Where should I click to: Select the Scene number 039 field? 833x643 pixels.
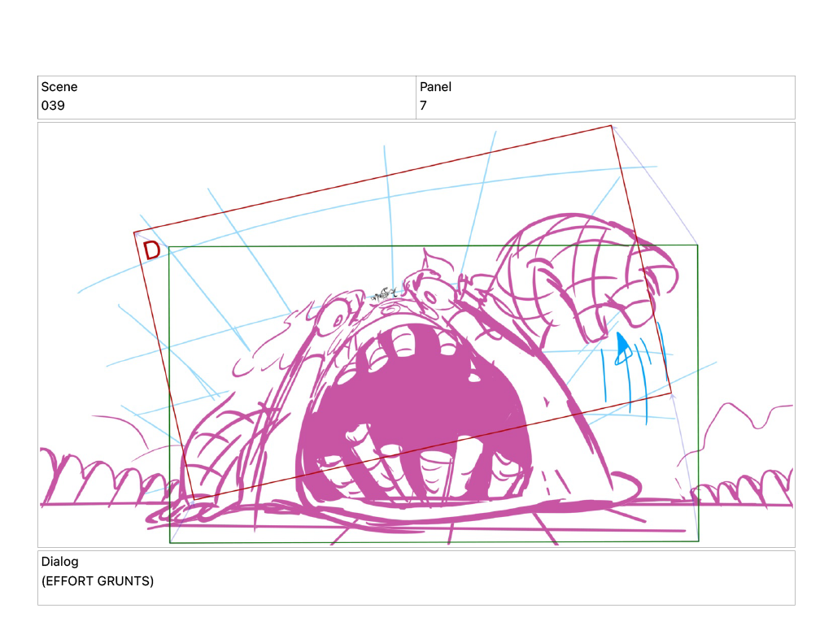pyautogui.click(x=53, y=106)
